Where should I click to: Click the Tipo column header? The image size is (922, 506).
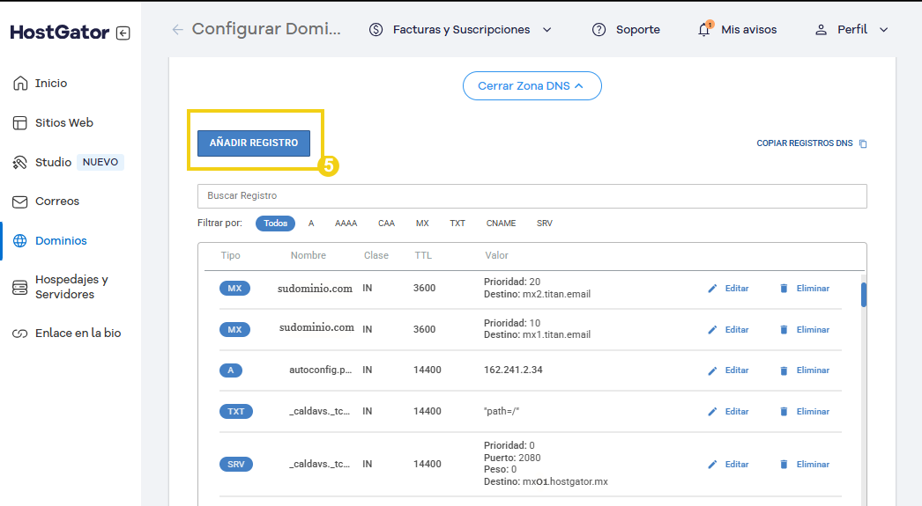pos(231,255)
